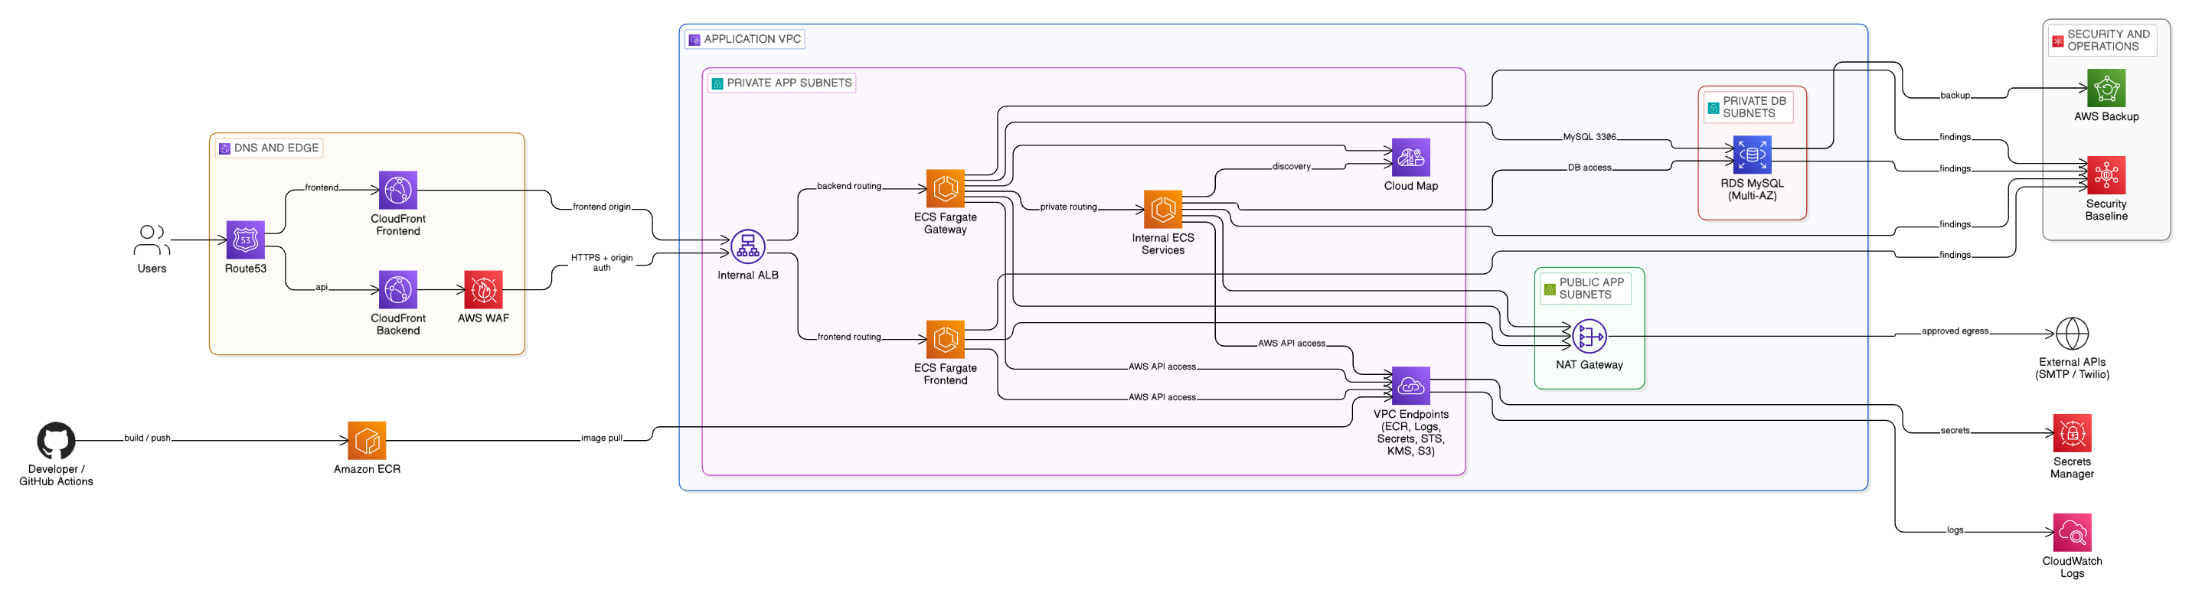Select the 'DB access' edge label
Viewport: 2189px width, 590px height.
[x=1590, y=168]
